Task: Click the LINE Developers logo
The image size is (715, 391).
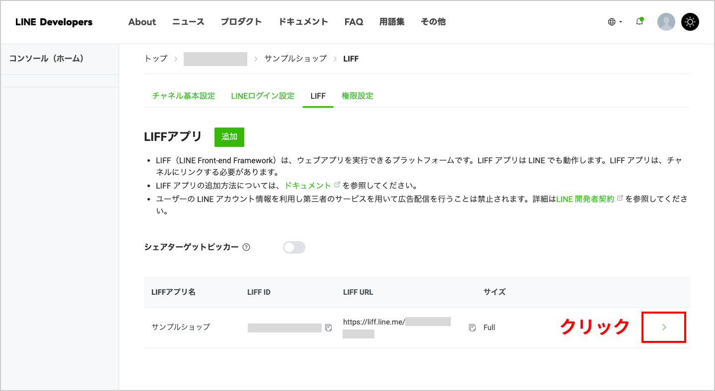Action: point(54,22)
